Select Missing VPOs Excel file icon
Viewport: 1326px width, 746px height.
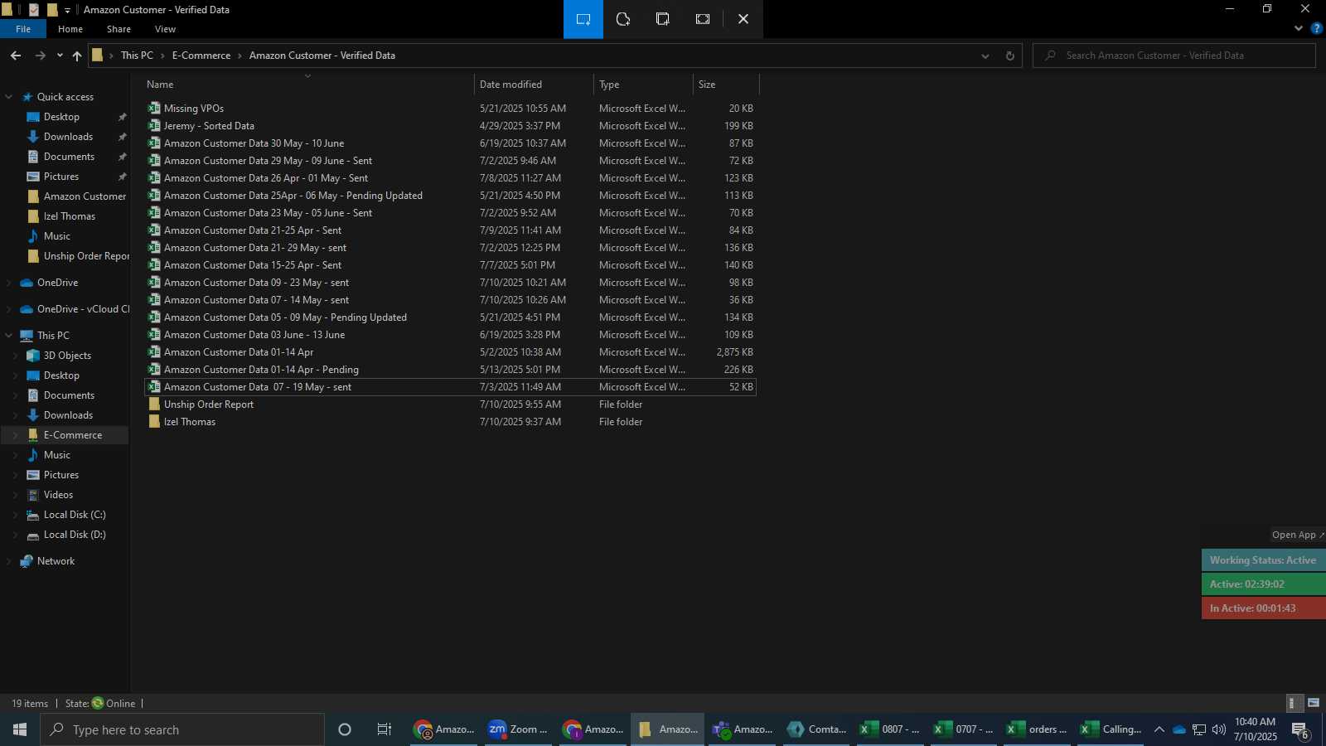click(154, 109)
